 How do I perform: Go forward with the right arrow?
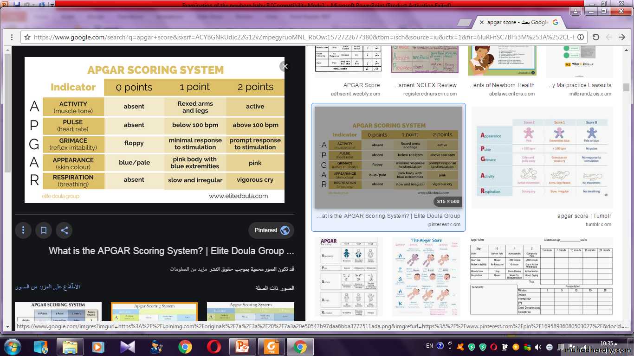point(622,37)
